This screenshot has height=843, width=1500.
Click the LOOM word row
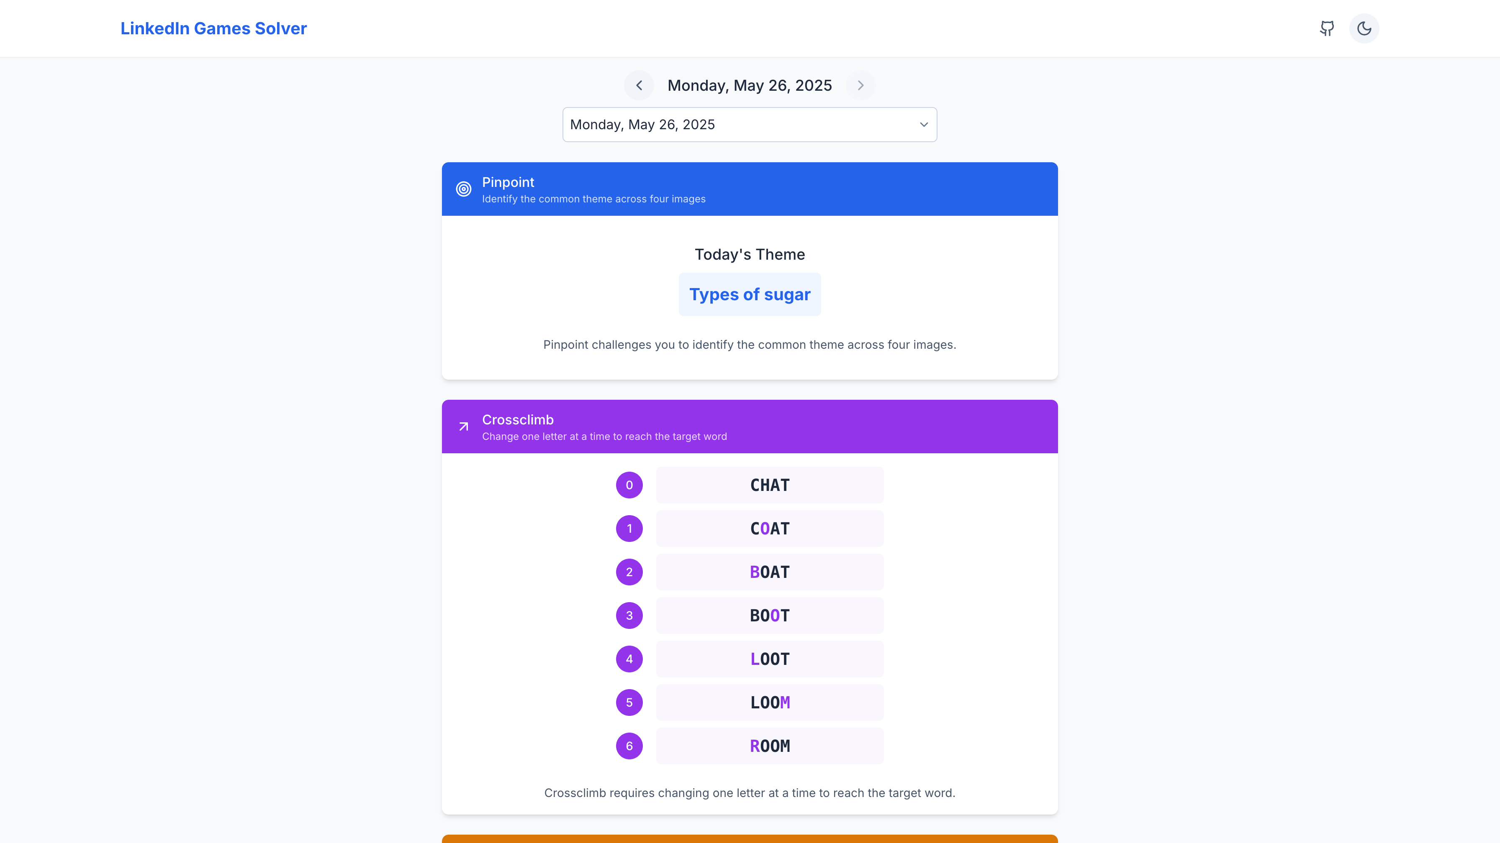point(770,702)
